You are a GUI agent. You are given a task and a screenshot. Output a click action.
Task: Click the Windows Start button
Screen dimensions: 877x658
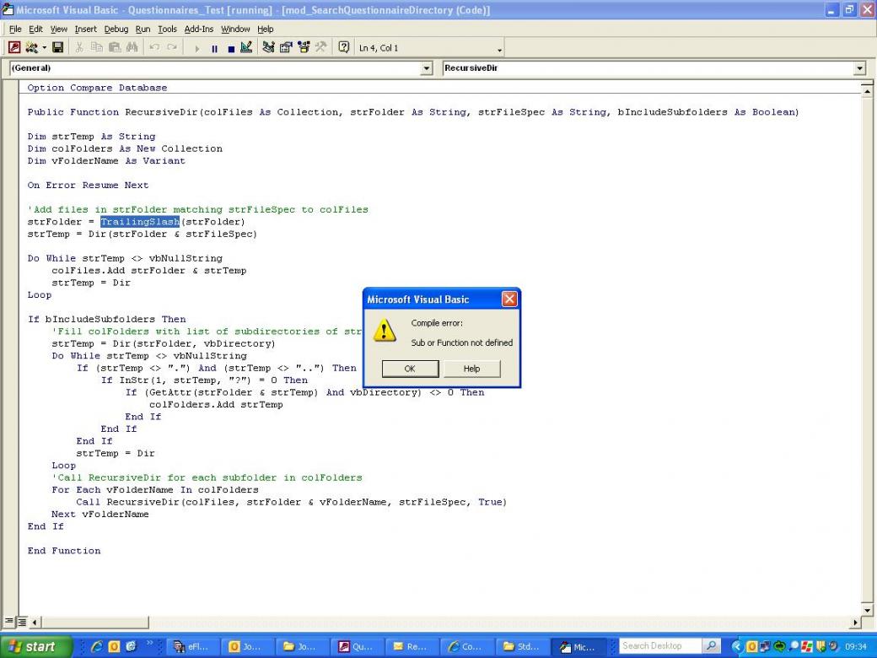[35, 647]
